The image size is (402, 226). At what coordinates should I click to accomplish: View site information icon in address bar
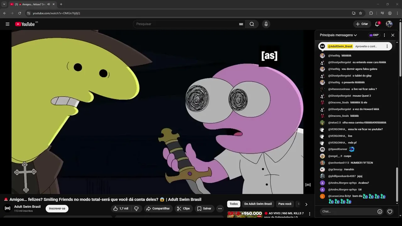(x=29, y=13)
